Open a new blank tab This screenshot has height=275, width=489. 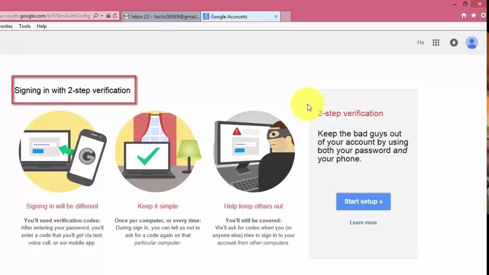[x=286, y=16]
